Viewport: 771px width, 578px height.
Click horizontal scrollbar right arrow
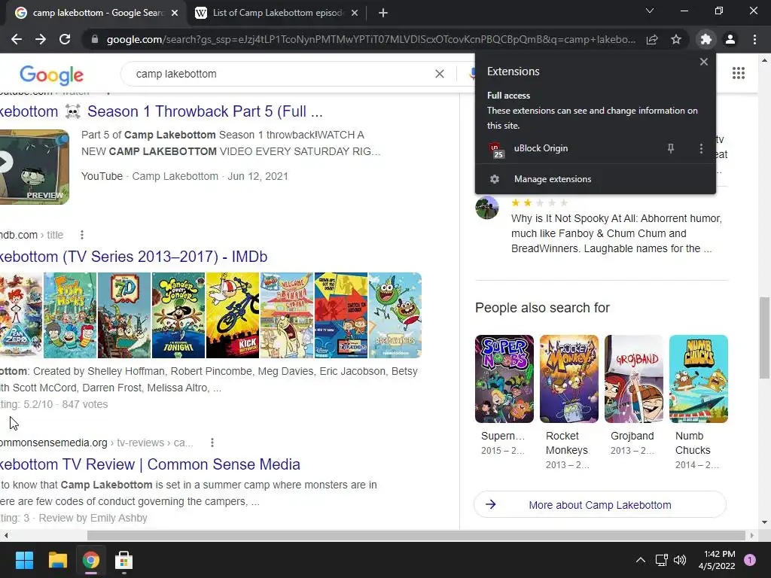pos(752,535)
